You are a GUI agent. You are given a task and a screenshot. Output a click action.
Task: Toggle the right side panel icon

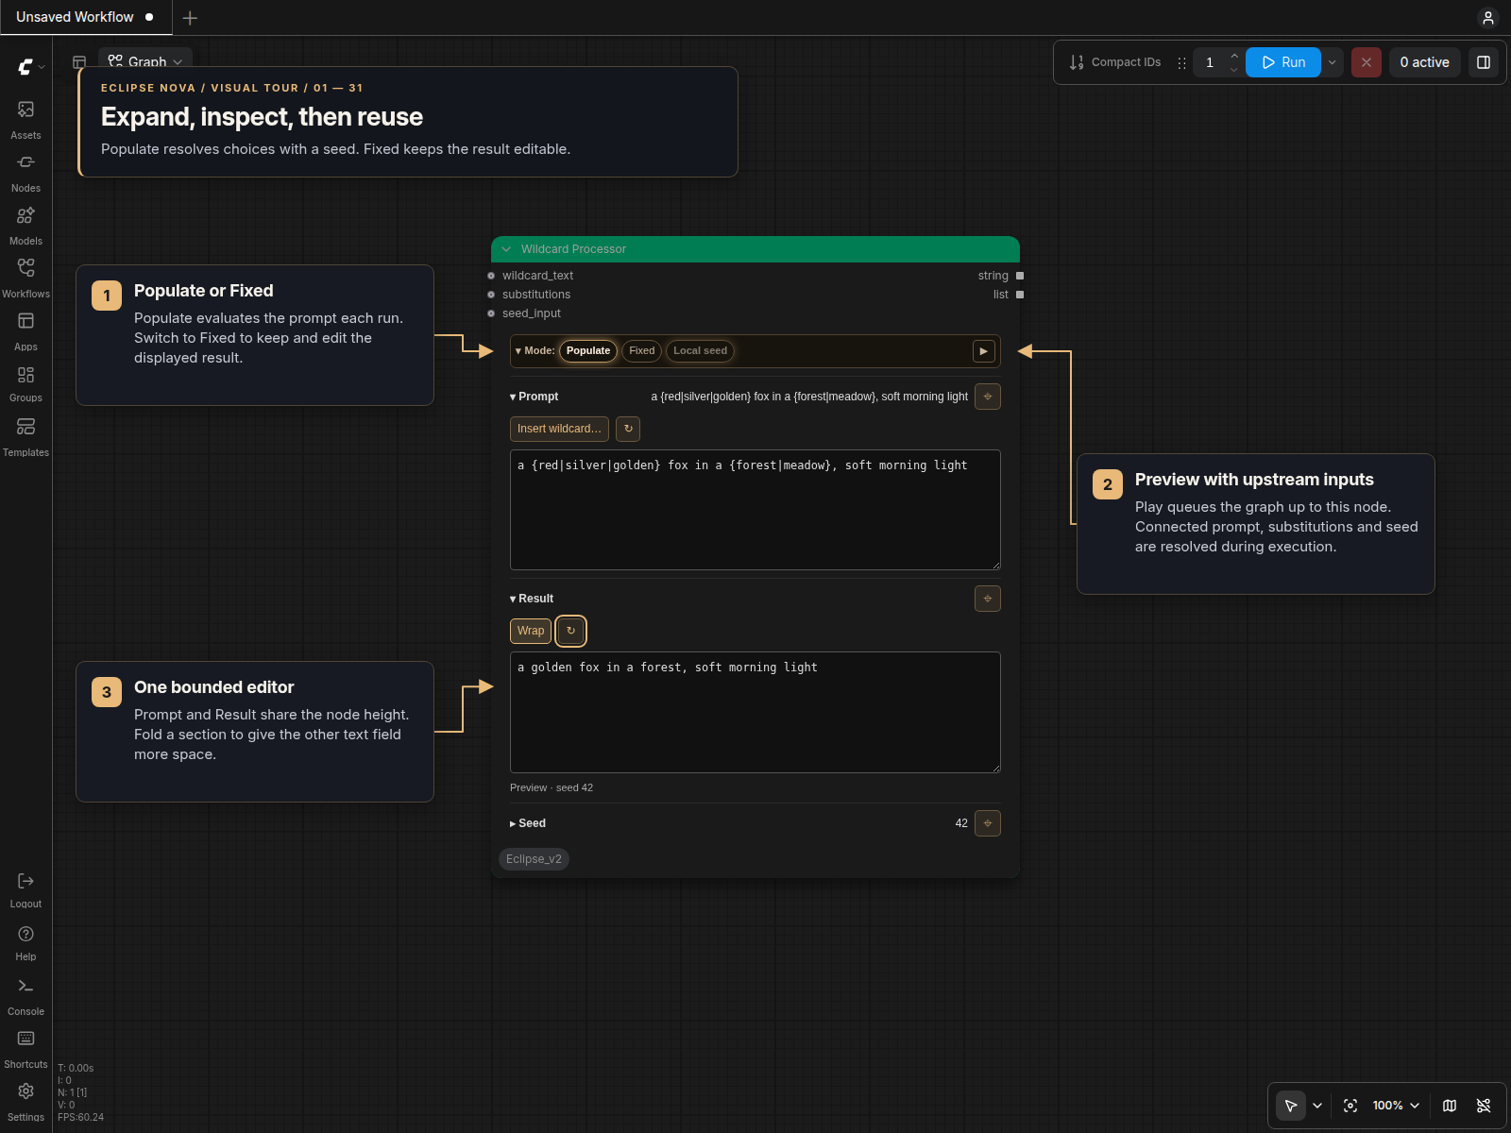pos(1484,62)
